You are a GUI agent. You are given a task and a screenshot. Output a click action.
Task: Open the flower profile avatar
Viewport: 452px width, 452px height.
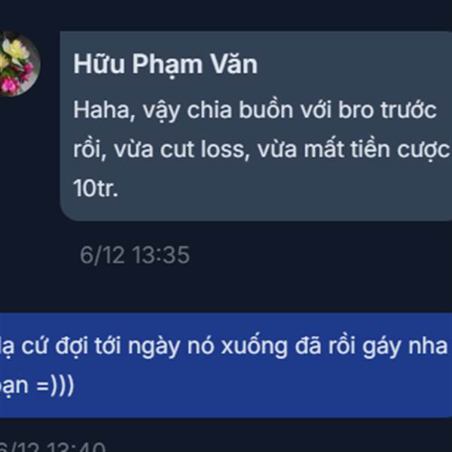(x=18, y=64)
